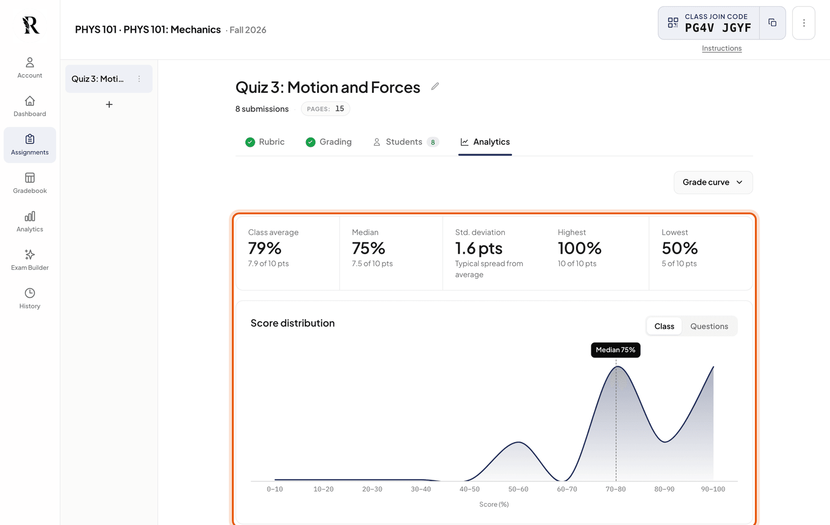Show QR code for class join
Viewport: 830px width, 525px height.
673,23
